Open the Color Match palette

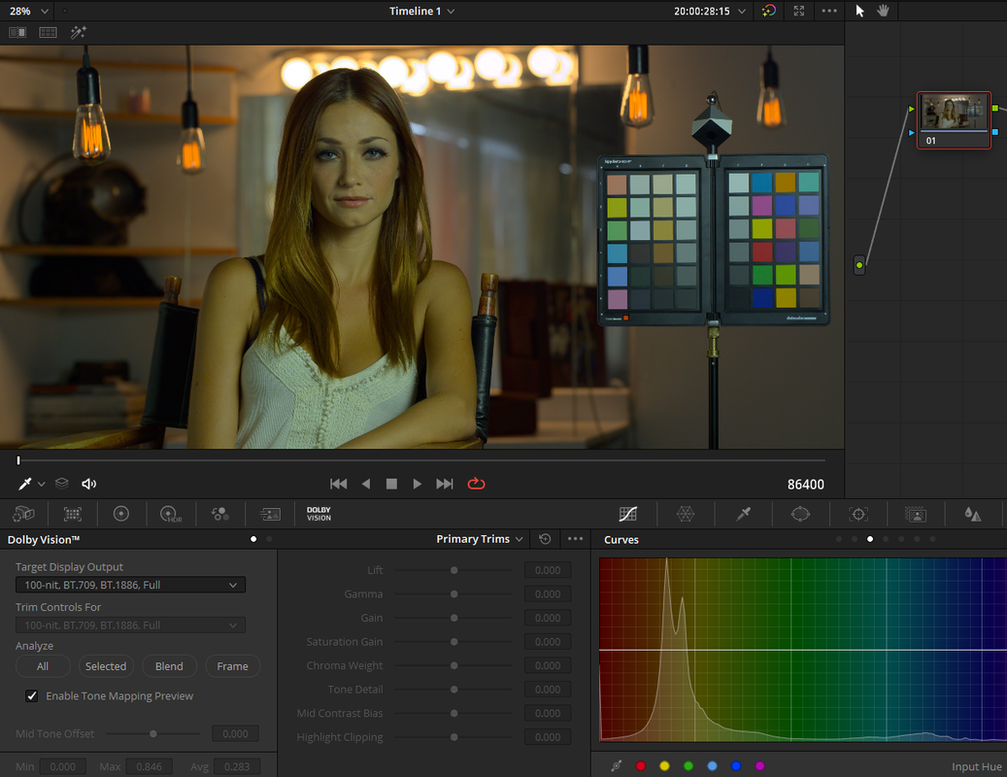click(x=73, y=514)
